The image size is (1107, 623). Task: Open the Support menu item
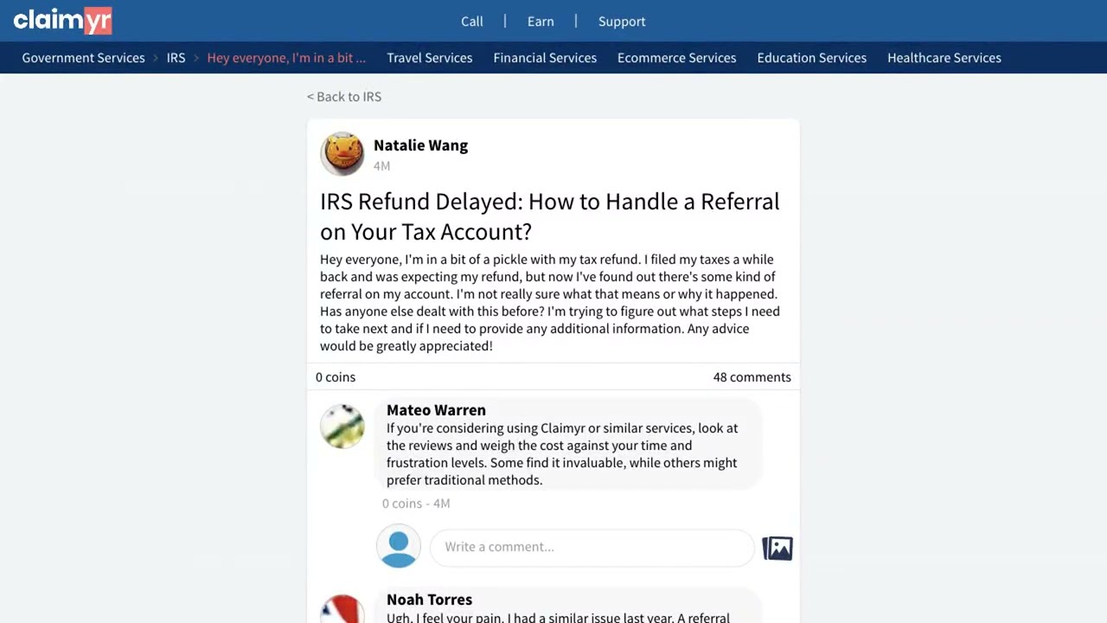tap(622, 22)
